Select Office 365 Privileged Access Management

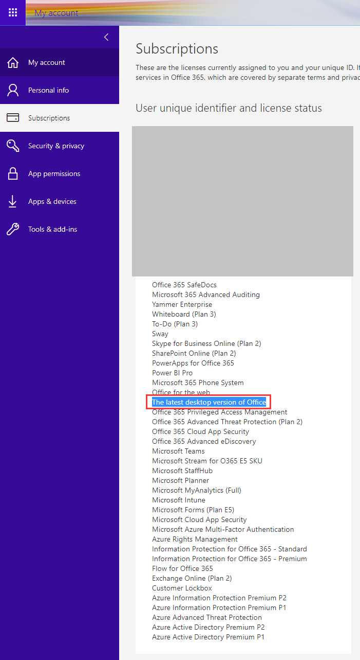(220, 412)
